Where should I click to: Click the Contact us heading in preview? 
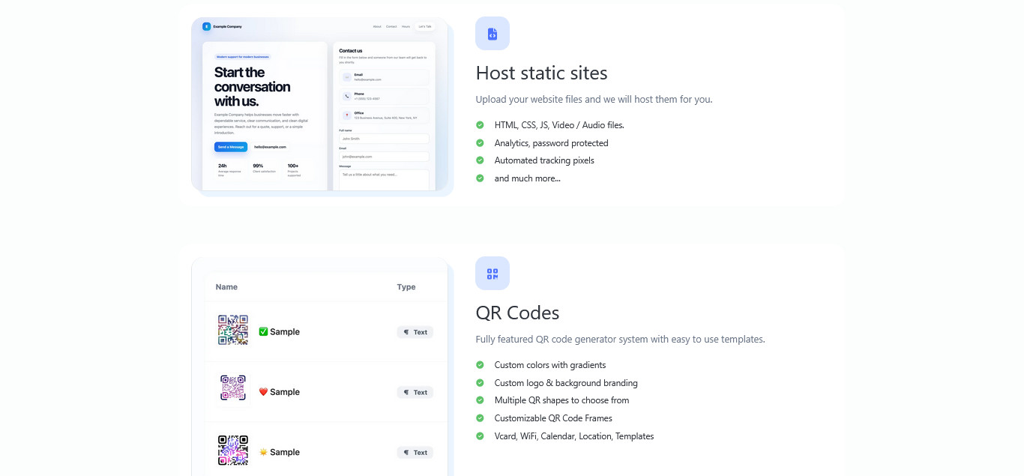tap(351, 51)
